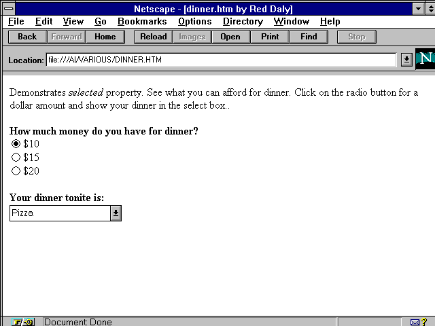Open the Directory menu
The height and width of the screenshot is (326, 435).
pos(243,22)
